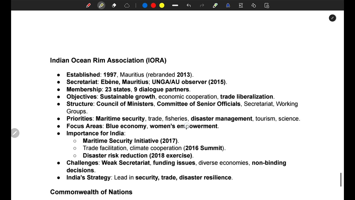Click the vertical scrollbar thumb

click(341, 180)
